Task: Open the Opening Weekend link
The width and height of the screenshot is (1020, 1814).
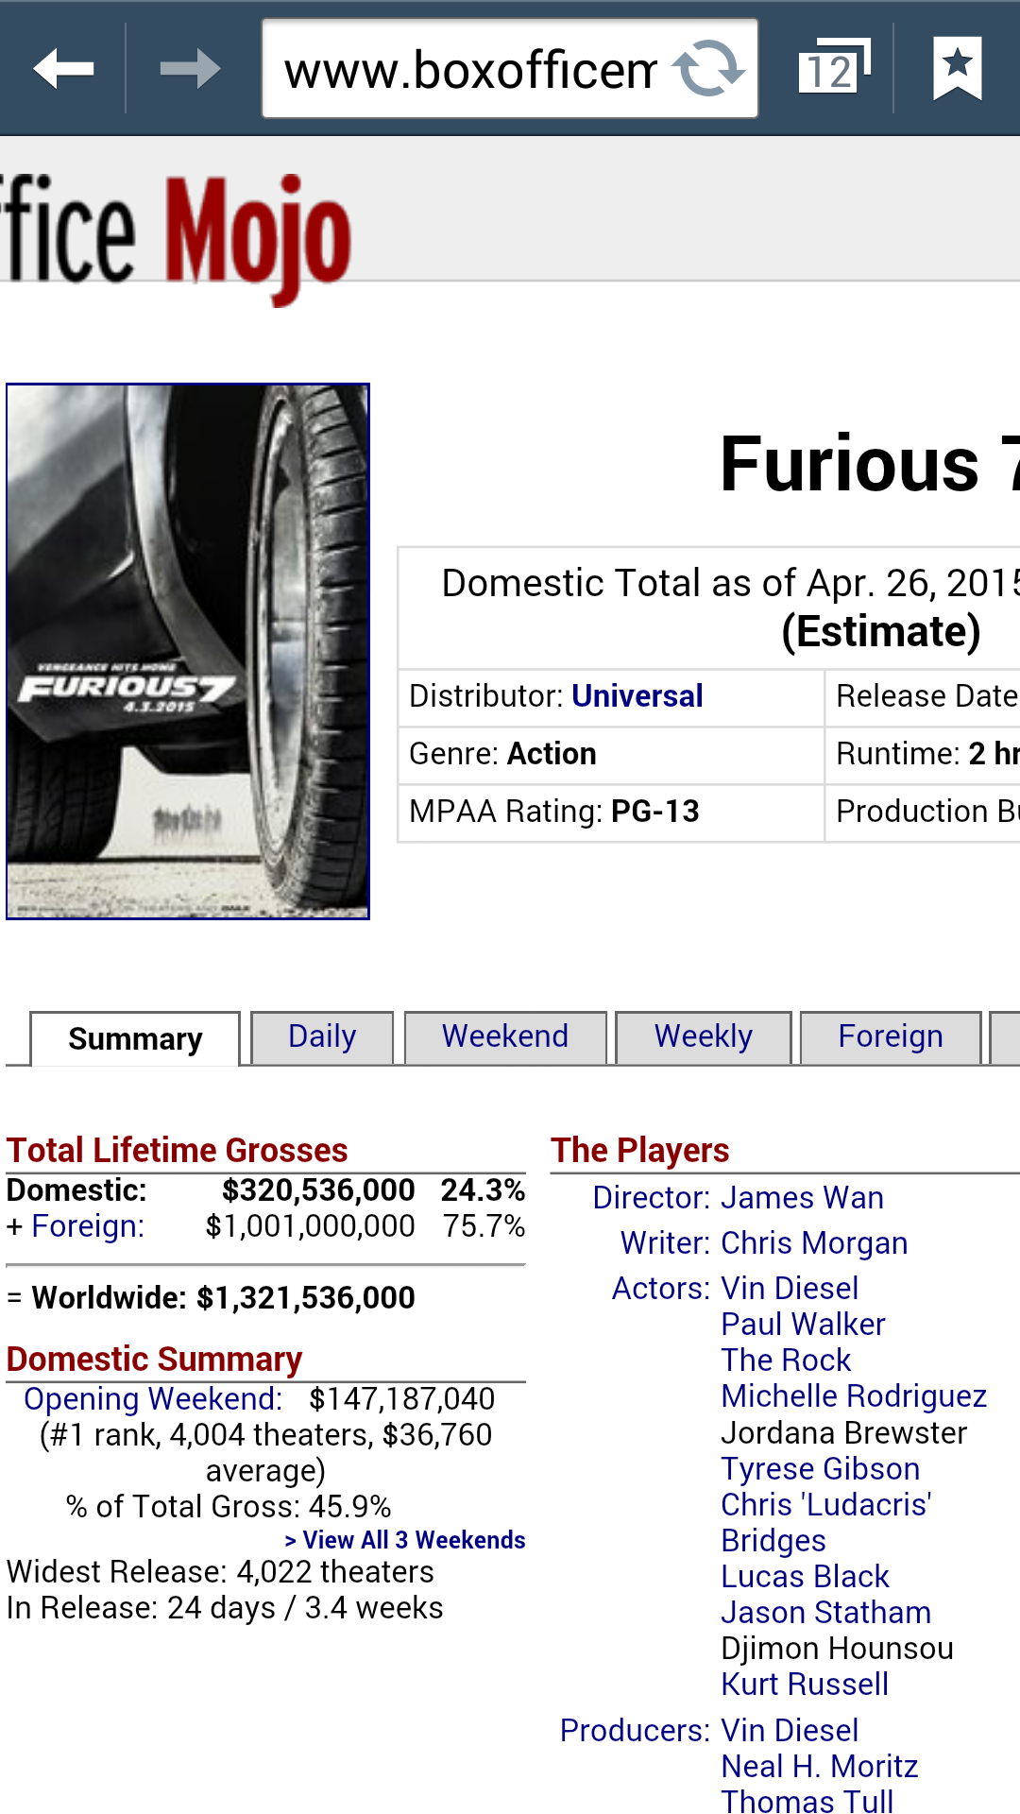Action: (x=153, y=1399)
